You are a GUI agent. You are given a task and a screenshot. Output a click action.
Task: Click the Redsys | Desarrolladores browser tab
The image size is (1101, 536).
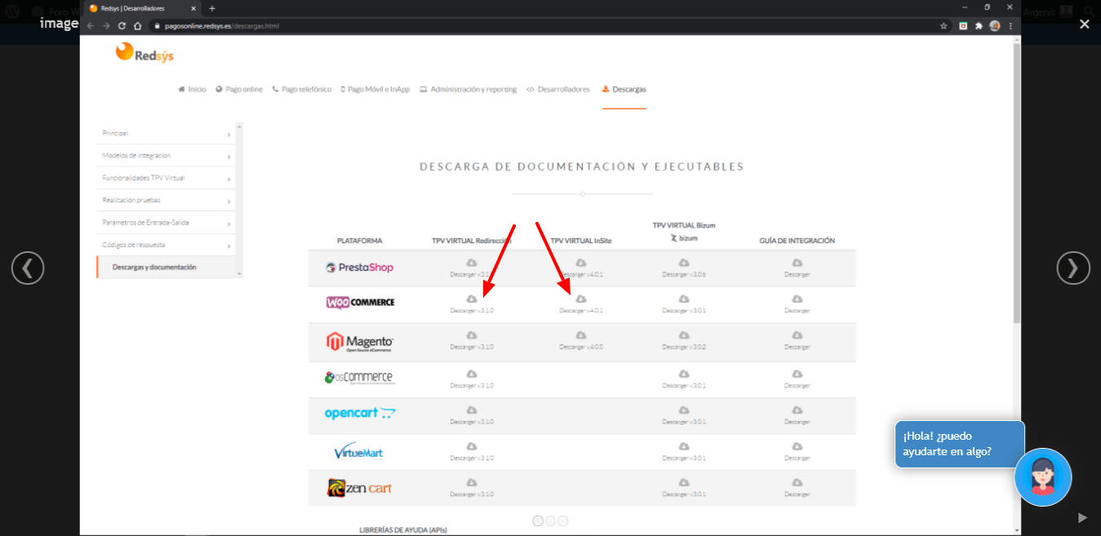[143, 8]
